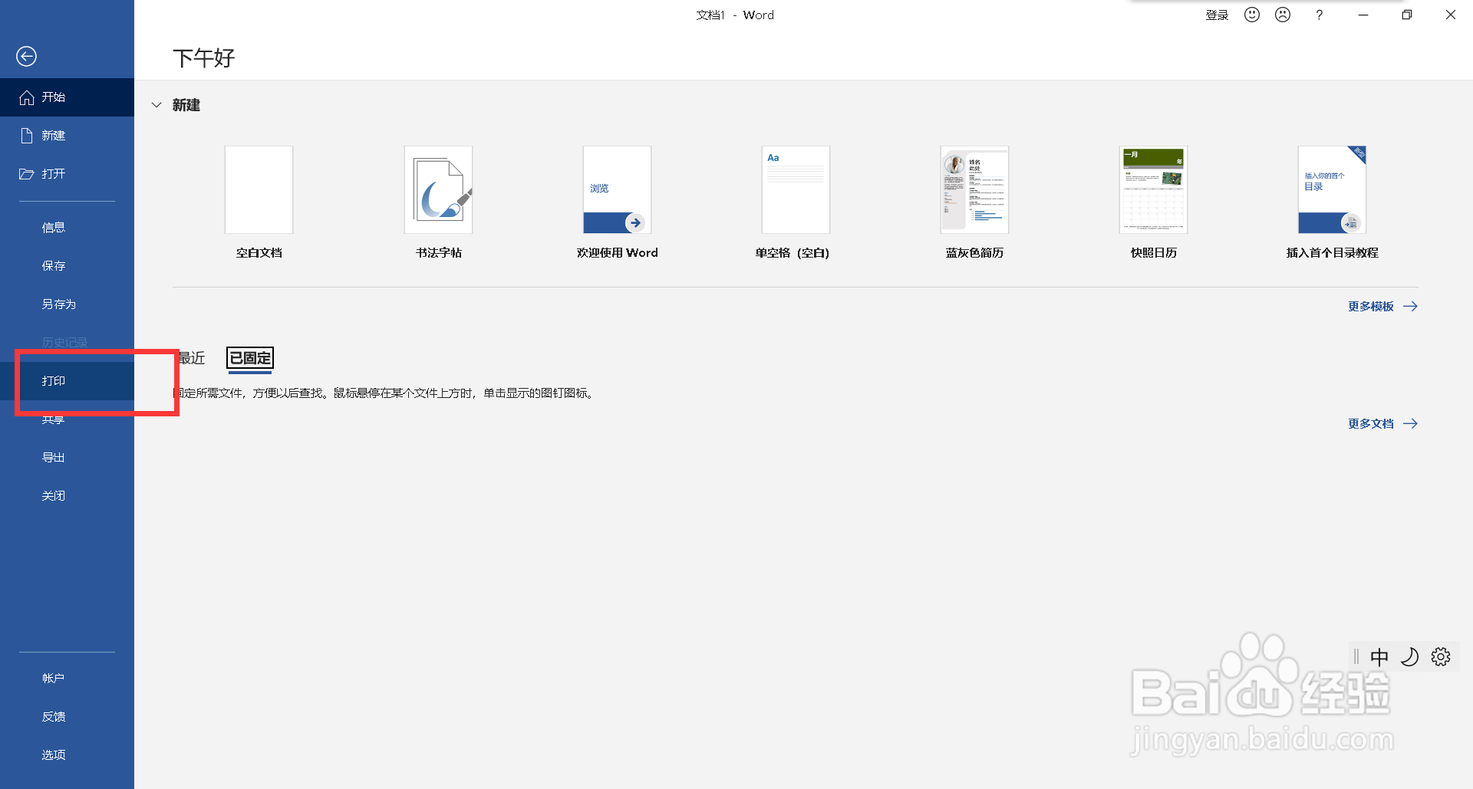The width and height of the screenshot is (1473, 789).
Task: Open the 打印 page
Action: tap(67, 381)
